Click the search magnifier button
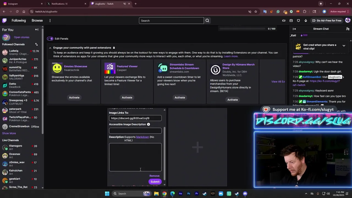The height and width of the screenshot is (198, 352). point(207,21)
